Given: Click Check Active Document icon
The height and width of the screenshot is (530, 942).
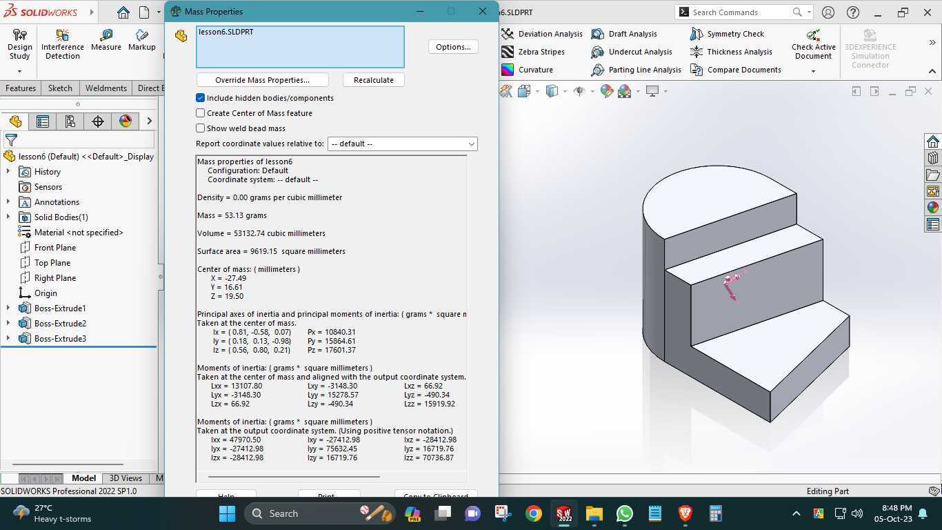Looking at the screenshot, I should pyautogui.click(x=813, y=35).
